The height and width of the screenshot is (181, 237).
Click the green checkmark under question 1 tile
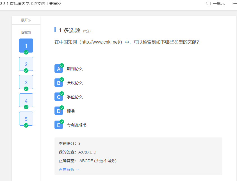tap(26, 52)
